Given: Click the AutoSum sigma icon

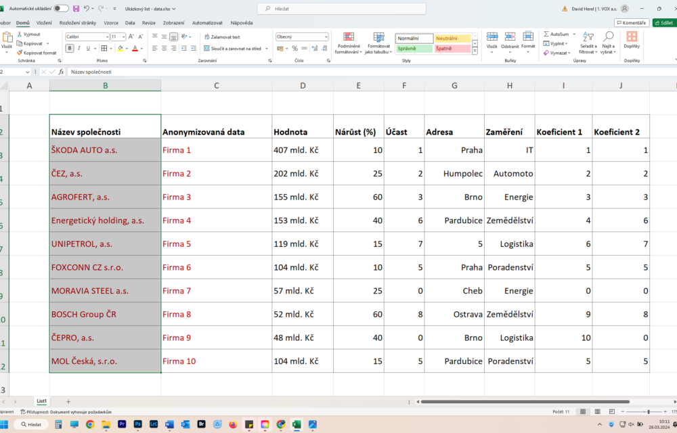Looking at the screenshot, I should [x=546, y=34].
